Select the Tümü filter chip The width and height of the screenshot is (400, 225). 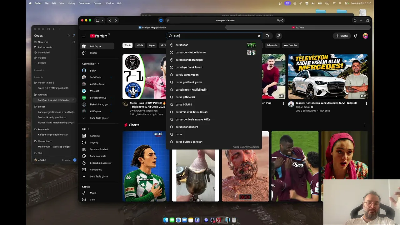click(127, 45)
